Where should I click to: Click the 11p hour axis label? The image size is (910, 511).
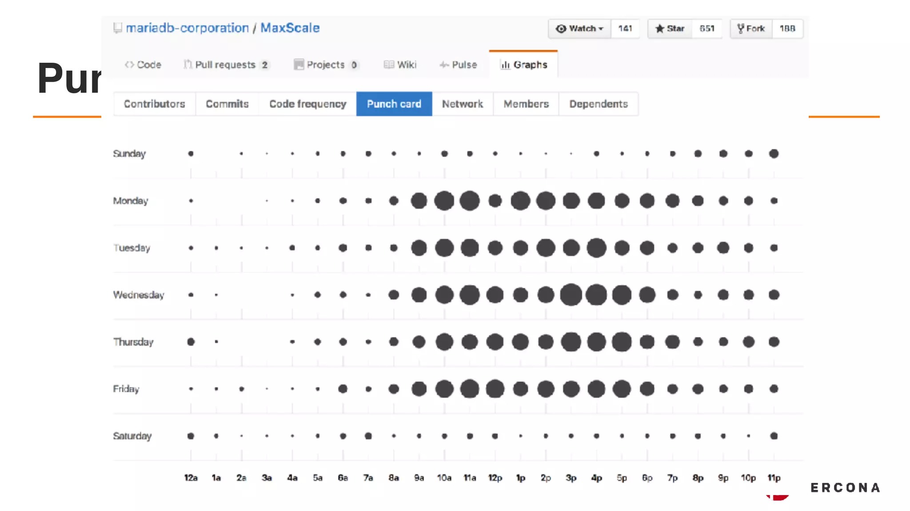(774, 478)
